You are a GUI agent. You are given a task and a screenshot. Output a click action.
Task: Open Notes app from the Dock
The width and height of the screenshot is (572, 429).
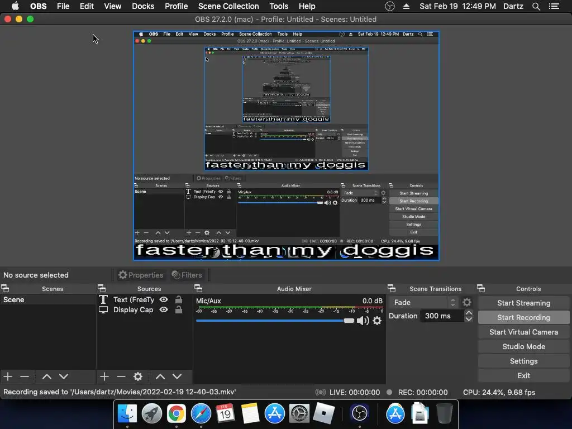(250, 413)
